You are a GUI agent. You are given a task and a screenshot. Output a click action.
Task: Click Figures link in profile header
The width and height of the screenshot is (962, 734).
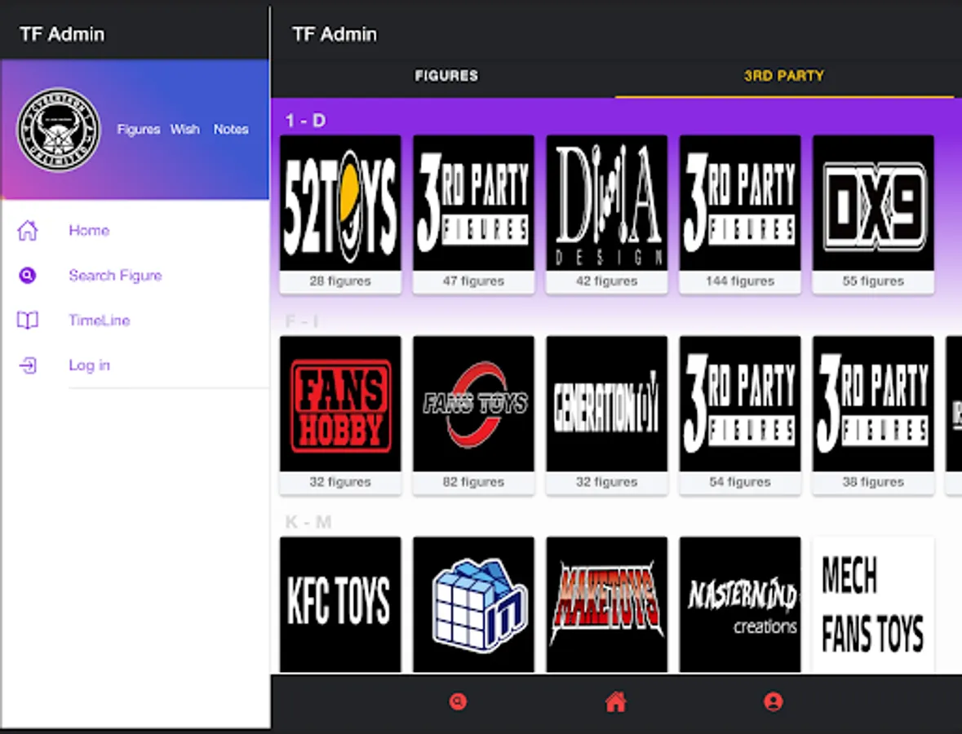(139, 130)
